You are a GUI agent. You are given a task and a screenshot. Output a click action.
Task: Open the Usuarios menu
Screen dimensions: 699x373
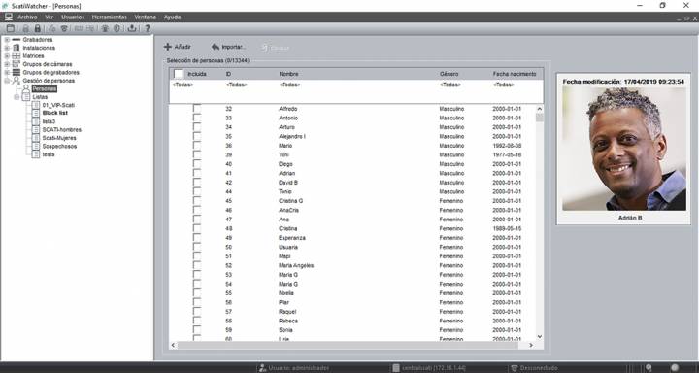[73, 17]
